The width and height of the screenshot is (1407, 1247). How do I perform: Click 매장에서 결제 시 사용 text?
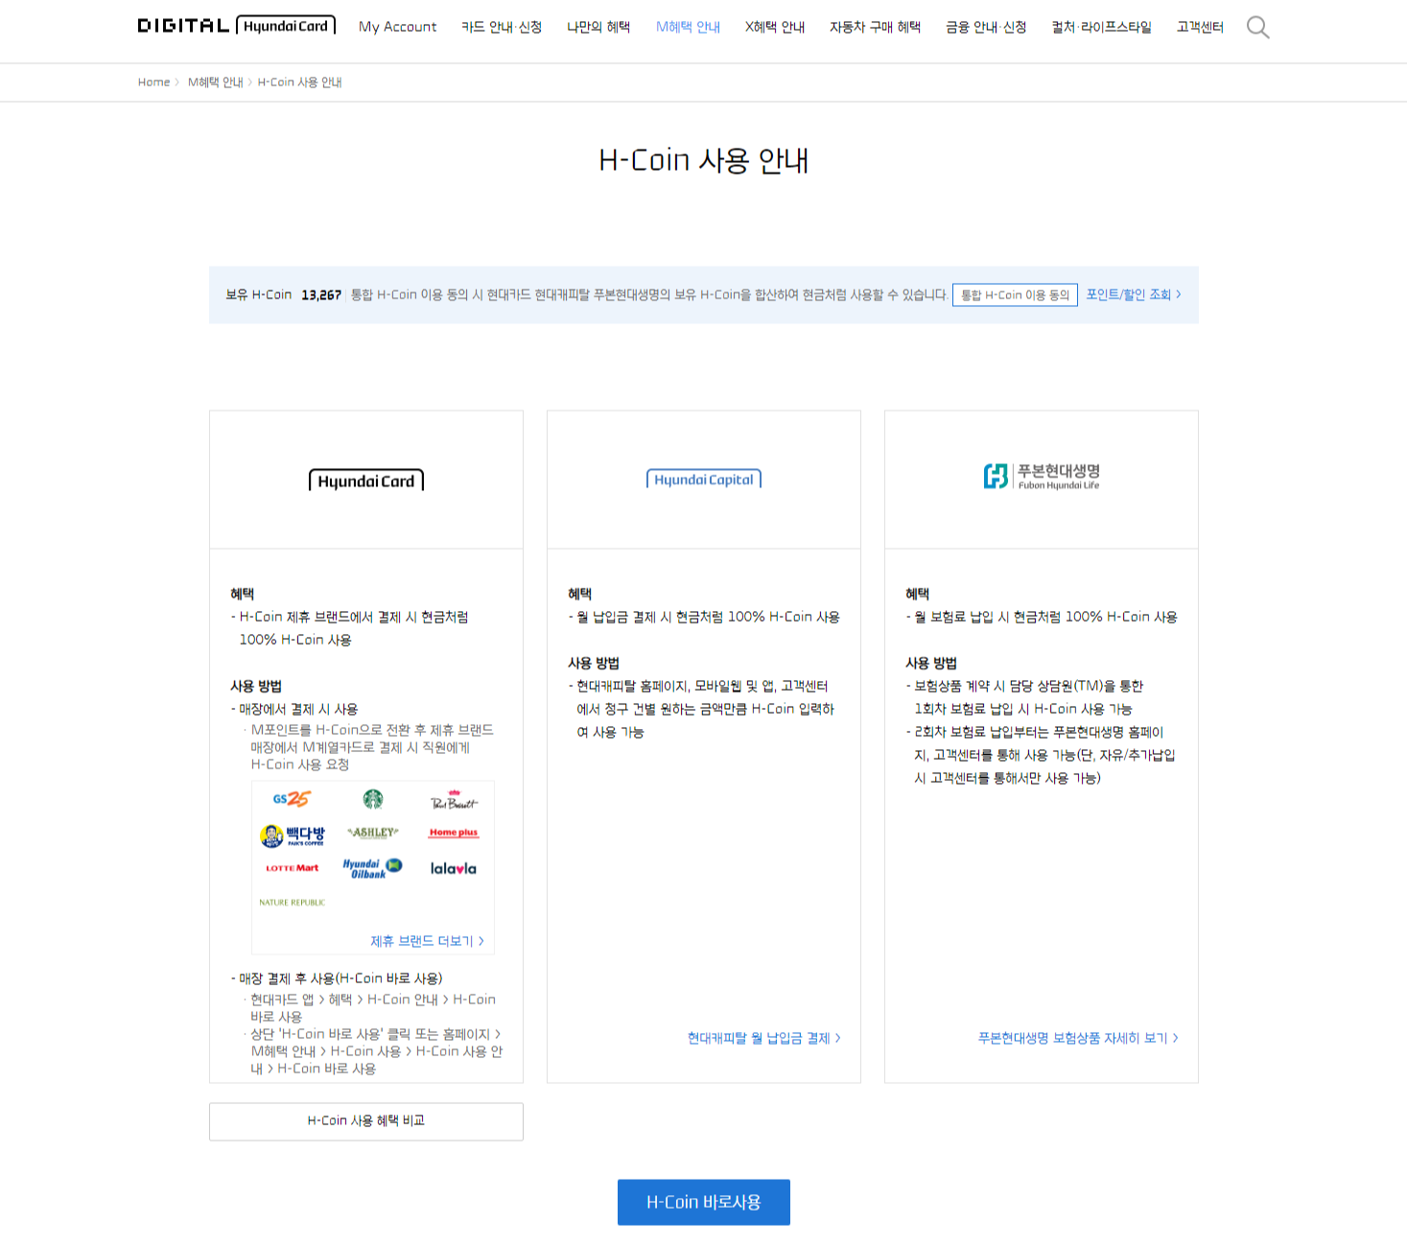(x=298, y=709)
